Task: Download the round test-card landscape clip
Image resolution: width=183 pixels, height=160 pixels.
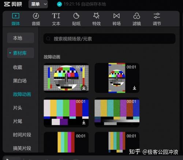Action: click(x=84, y=88)
